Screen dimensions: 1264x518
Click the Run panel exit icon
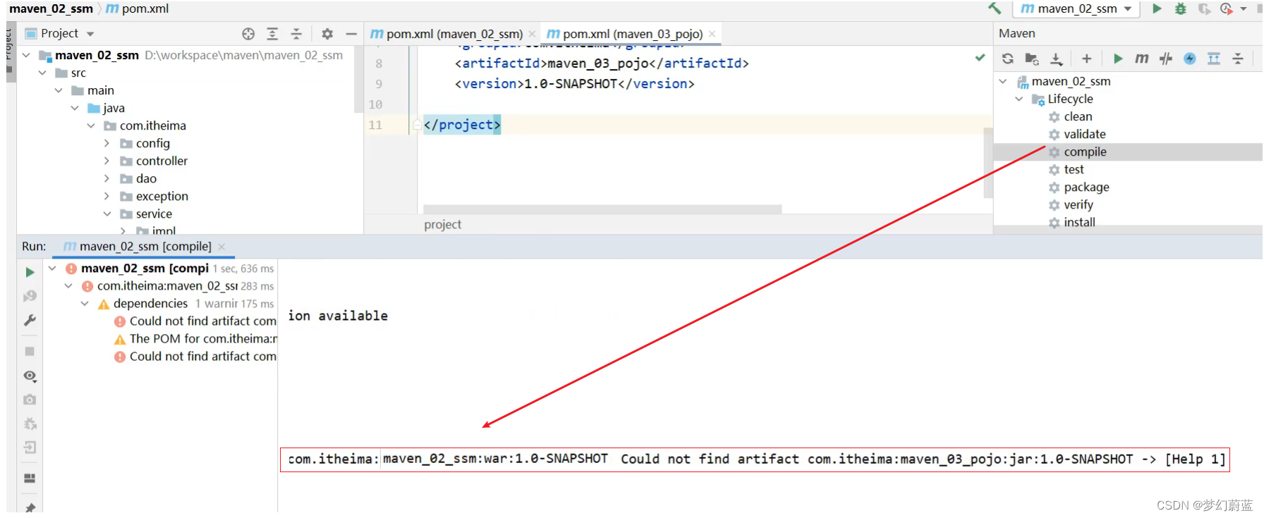point(30,448)
